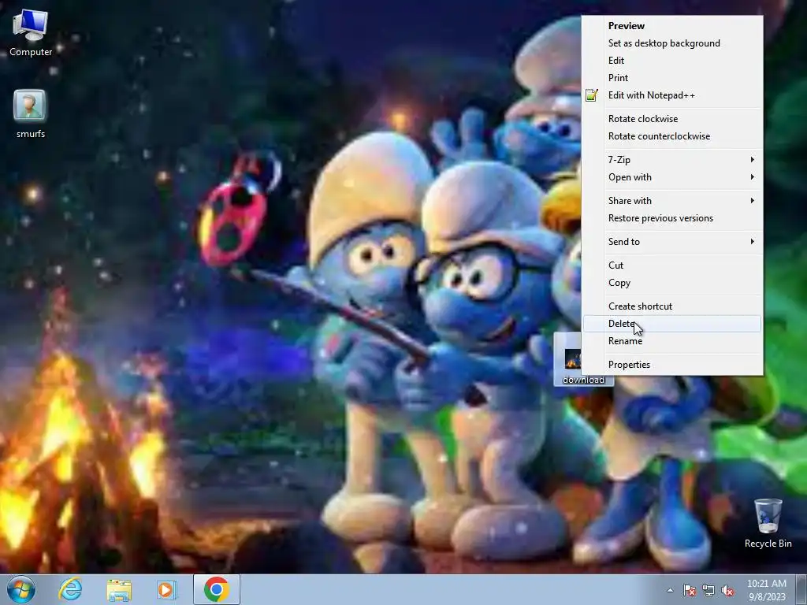Choose Preview from the context menu
807x605 pixels.
(x=672, y=26)
